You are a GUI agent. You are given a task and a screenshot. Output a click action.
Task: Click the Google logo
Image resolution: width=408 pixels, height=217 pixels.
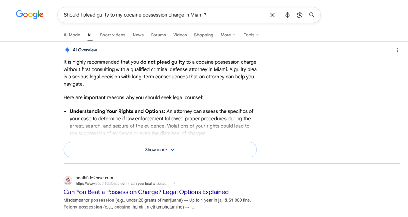(x=29, y=15)
